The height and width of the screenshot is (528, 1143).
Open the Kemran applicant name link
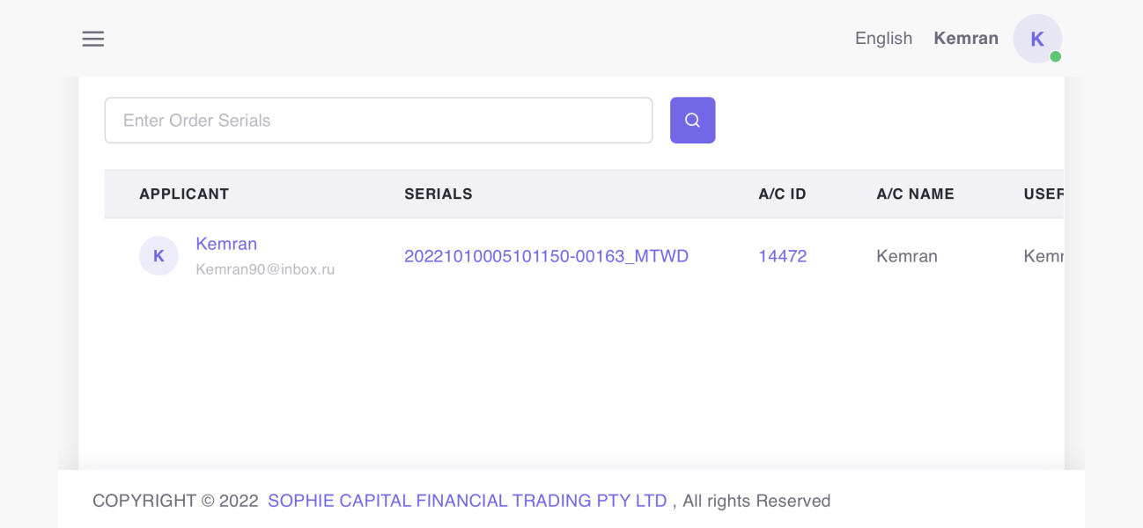tap(226, 244)
